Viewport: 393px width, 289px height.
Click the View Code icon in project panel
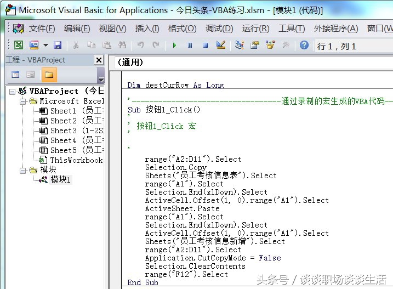15,75
